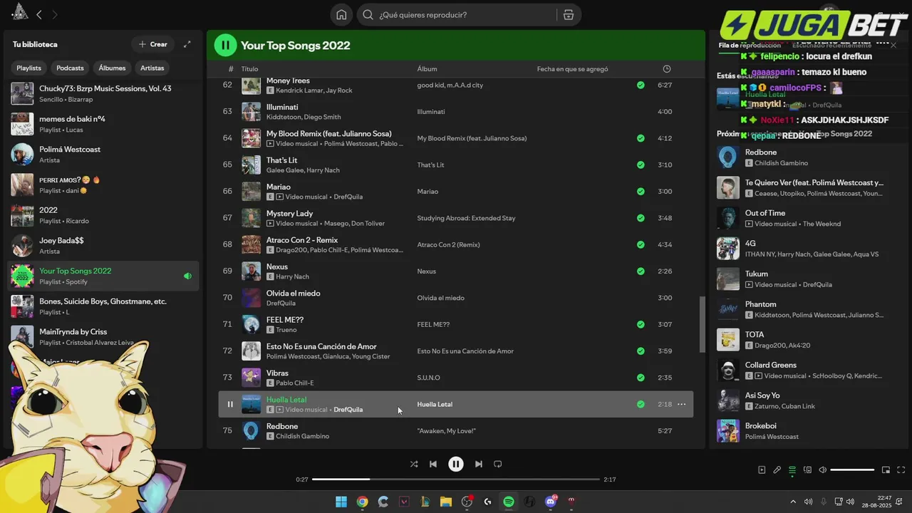Open the miniplayer icon
The height and width of the screenshot is (513, 912).
pyautogui.click(x=886, y=470)
